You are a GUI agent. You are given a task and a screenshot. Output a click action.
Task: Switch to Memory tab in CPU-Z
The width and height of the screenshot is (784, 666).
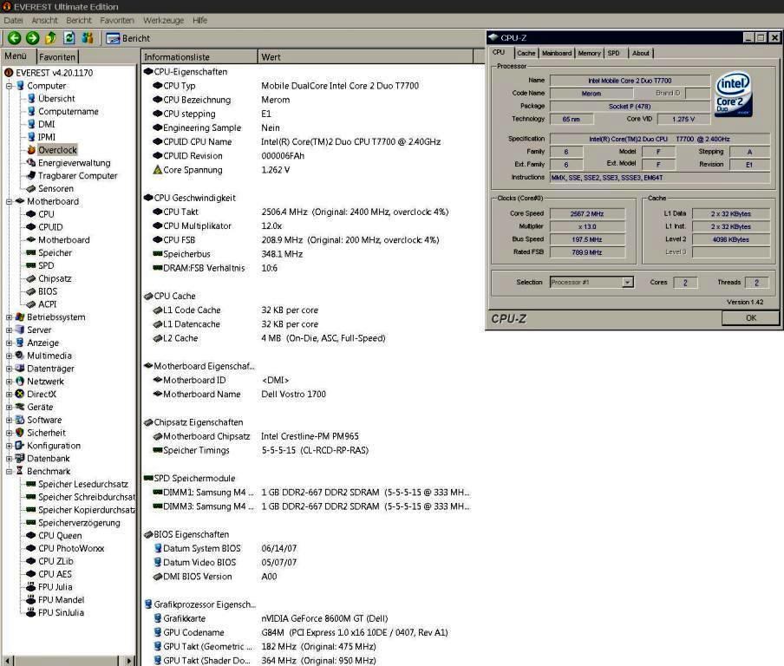589,53
